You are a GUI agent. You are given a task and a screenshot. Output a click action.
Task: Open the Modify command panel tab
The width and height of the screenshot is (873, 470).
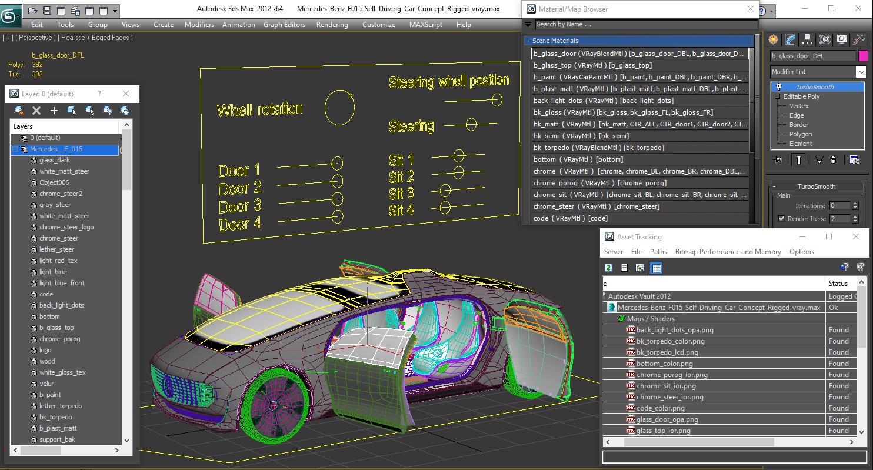tap(791, 39)
